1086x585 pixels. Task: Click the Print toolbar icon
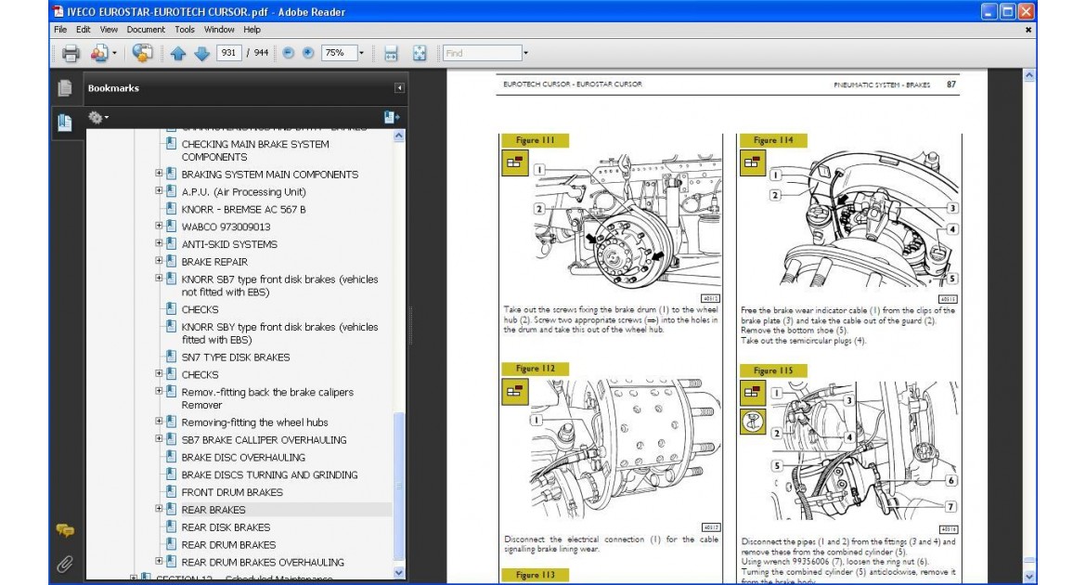tap(71, 53)
